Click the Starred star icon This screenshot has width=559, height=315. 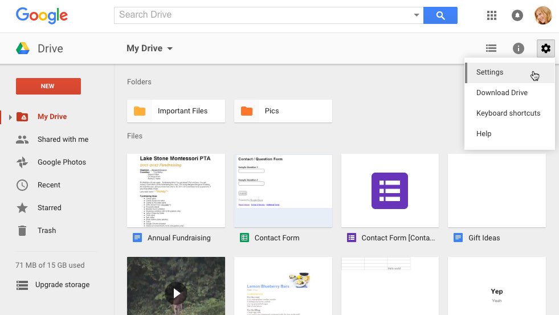(22, 207)
